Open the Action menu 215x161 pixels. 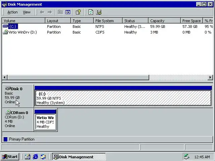pos(12,12)
